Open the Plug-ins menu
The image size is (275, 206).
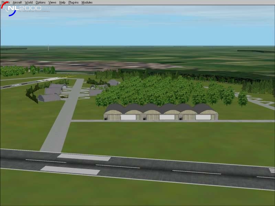point(74,2)
